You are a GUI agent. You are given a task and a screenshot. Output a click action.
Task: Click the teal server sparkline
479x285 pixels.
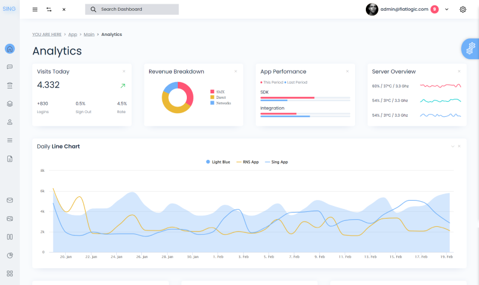[441, 101]
